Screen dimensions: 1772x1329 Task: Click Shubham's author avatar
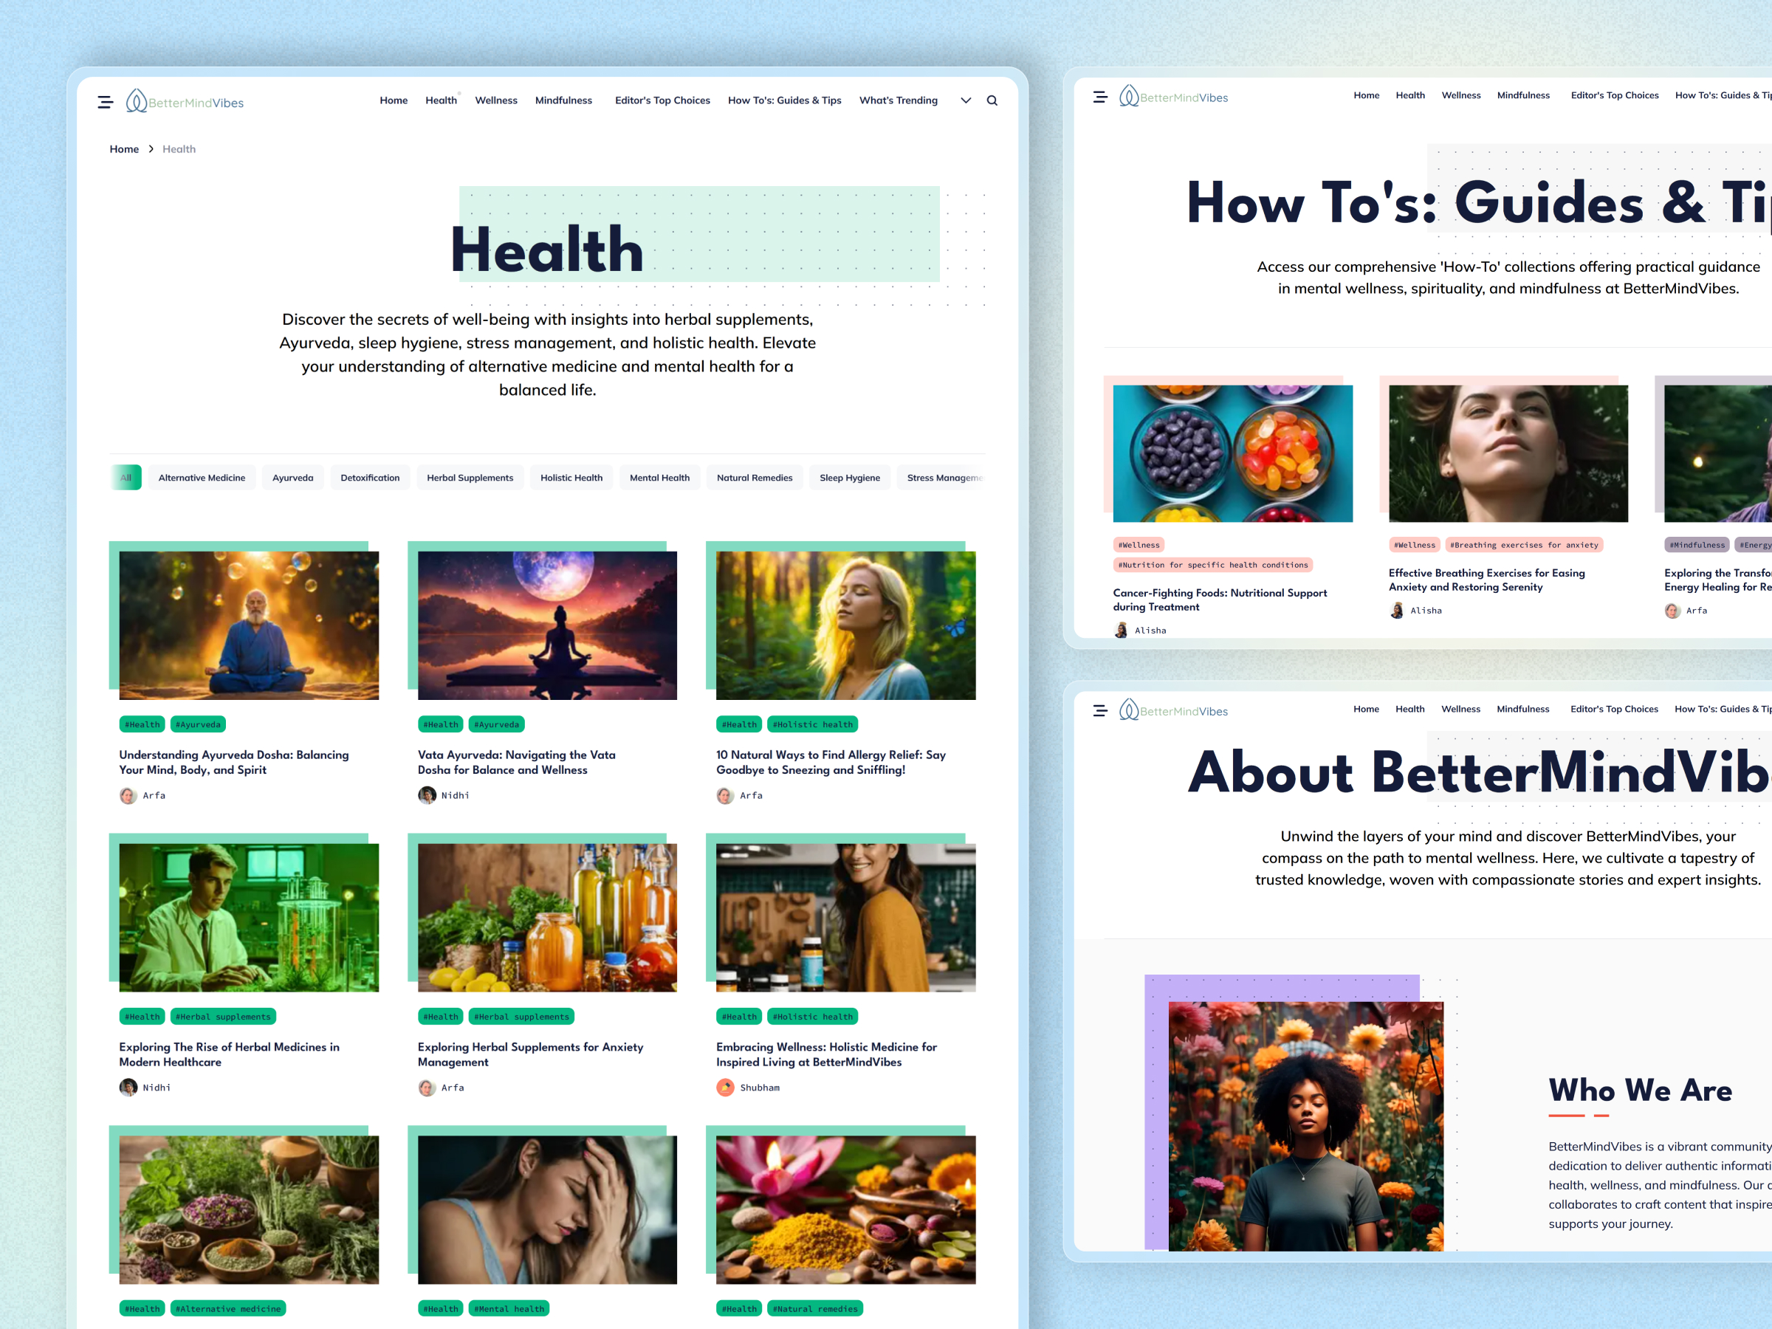[725, 1087]
